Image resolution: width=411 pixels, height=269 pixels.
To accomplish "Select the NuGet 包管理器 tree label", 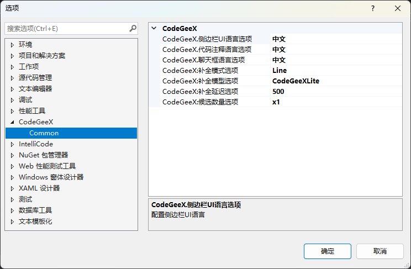I will click(x=44, y=155).
